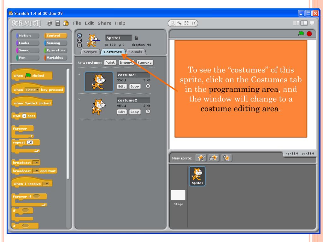
Task: Toggle the sprite lock padlock
Action: (x=136, y=38)
